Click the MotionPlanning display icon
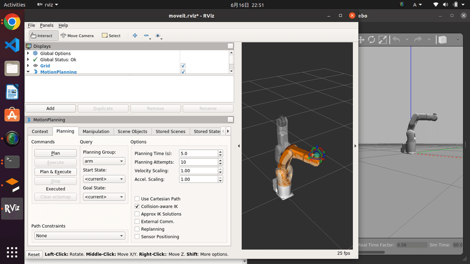470x264 pixels. [x=35, y=72]
